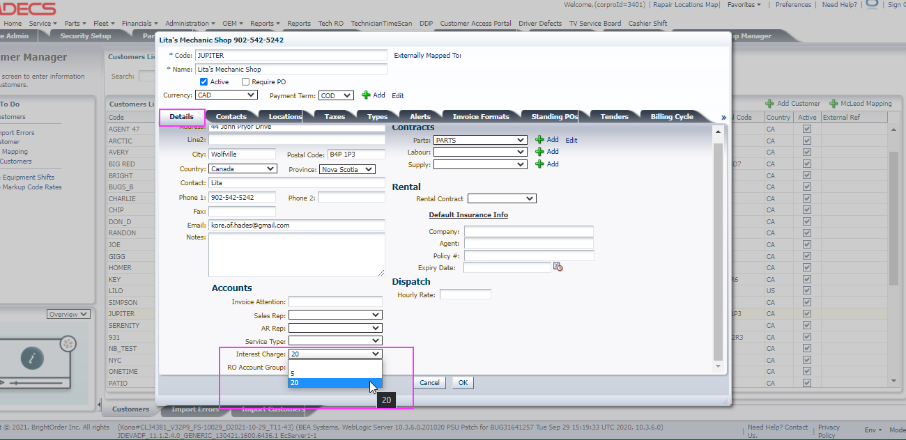Toggle Active checkbox in CHARLIE row

click(807, 199)
